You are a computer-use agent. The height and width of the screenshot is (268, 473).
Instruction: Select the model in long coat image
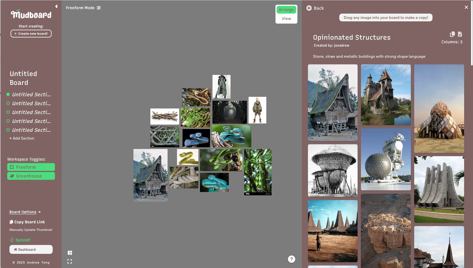221,87
